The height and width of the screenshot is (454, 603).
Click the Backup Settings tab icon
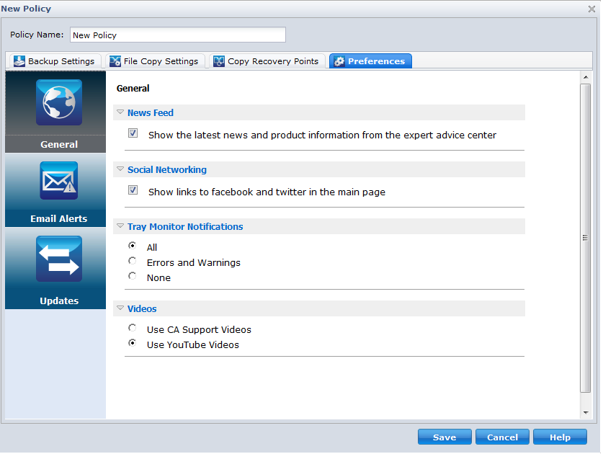click(19, 61)
